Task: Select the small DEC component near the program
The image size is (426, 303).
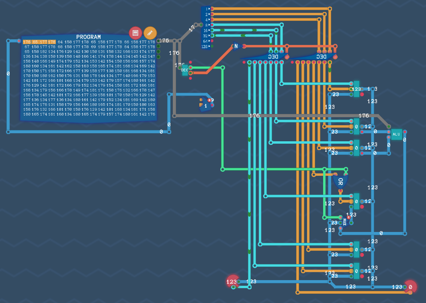Action: tap(185, 70)
